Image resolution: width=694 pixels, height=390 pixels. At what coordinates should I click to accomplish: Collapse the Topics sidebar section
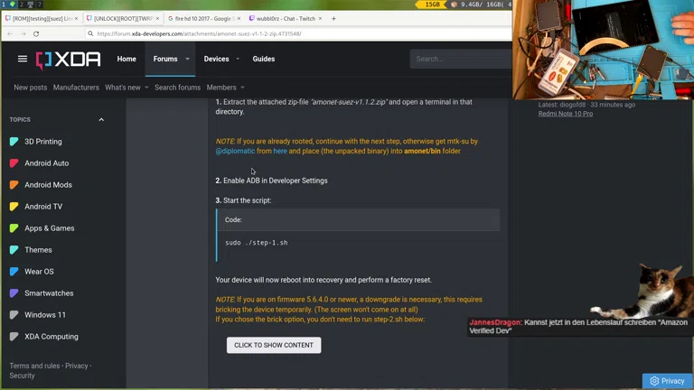coord(101,119)
